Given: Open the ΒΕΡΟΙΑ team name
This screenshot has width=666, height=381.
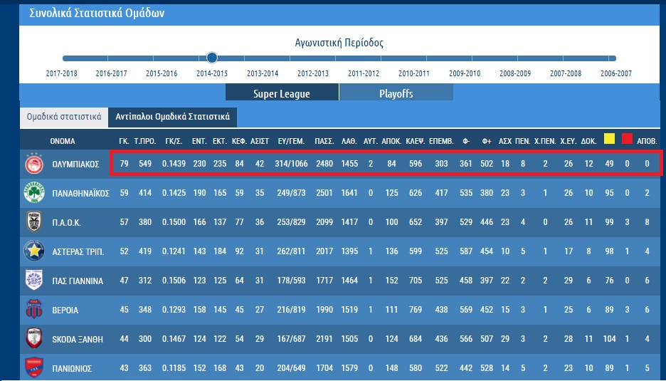Looking at the screenshot, I should click(x=65, y=310).
